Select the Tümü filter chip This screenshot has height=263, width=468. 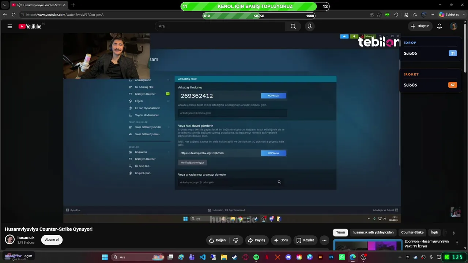click(x=340, y=232)
